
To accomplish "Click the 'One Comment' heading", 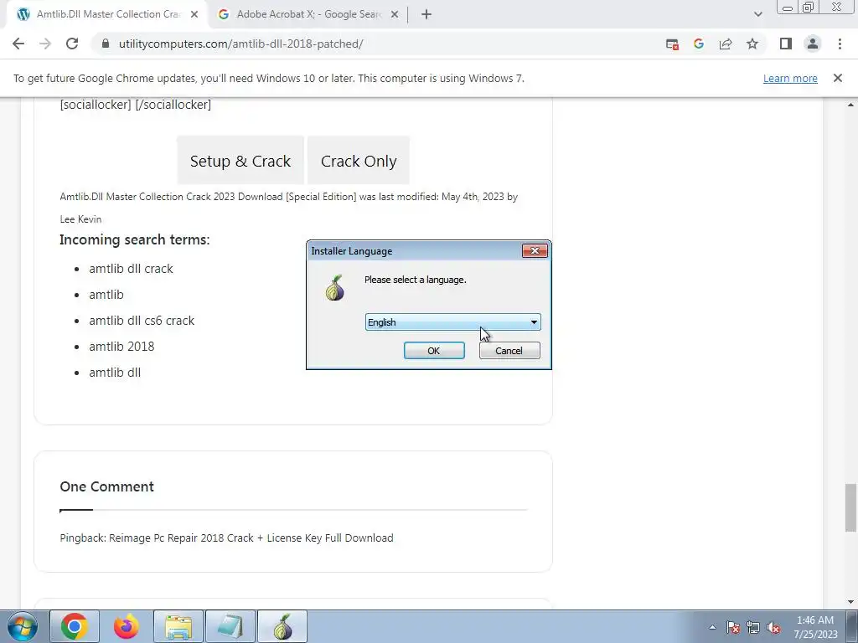I will [106, 486].
